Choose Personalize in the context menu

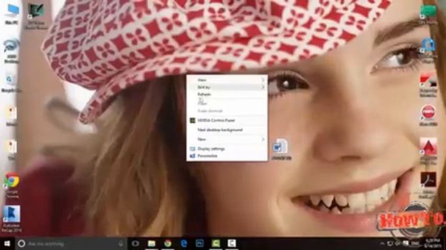(226, 156)
